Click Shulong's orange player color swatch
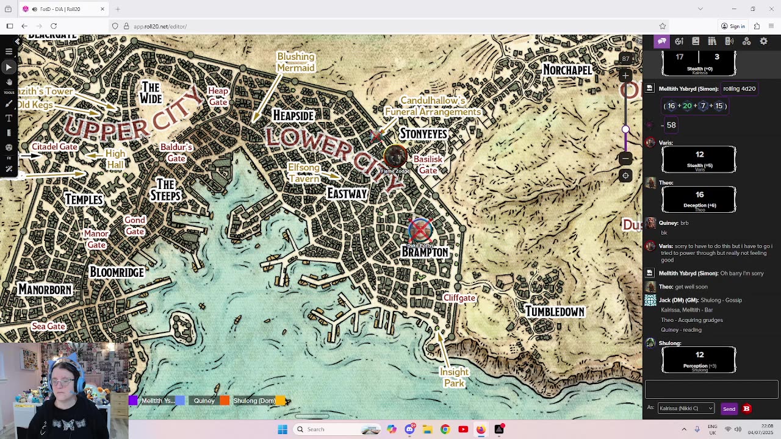 click(x=225, y=401)
